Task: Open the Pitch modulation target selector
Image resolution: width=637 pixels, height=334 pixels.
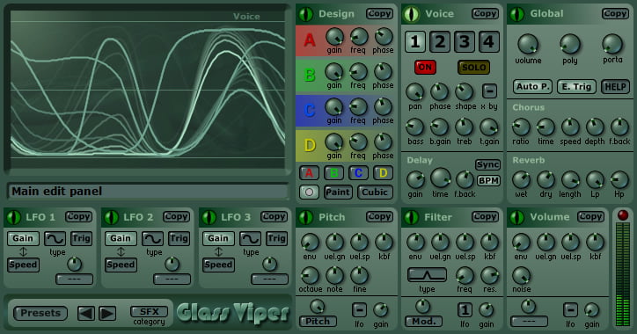Action: 318,322
